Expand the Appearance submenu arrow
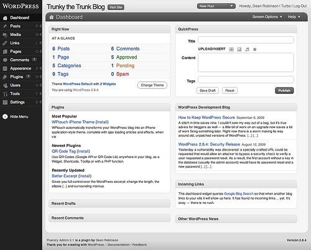 pos(40,68)
